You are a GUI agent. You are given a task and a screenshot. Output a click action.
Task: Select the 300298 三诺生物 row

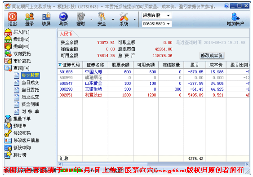(x=153, y=89)
